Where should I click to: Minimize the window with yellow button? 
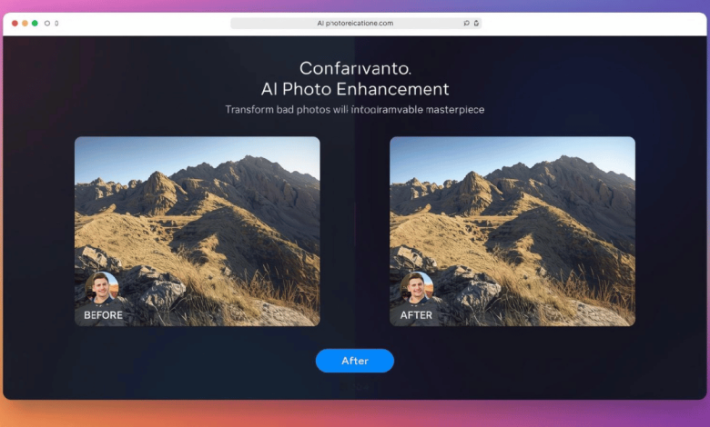(x=25, y=23)
